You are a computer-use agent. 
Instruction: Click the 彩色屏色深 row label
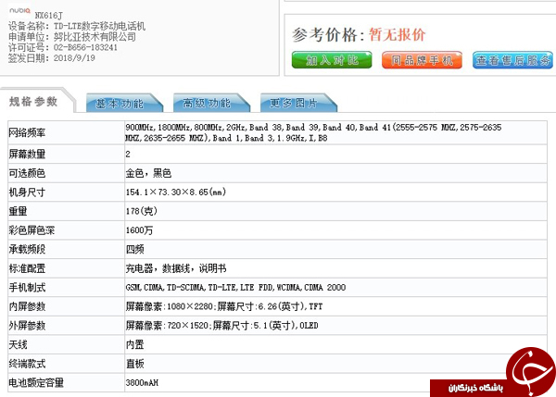[x=32, y=230]
